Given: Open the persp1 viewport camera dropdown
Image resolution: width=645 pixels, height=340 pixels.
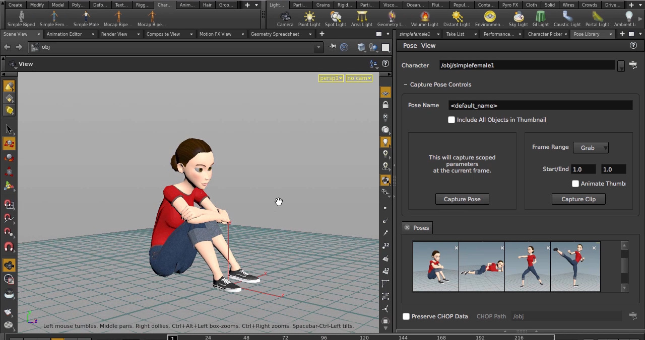Looking at the screenshot, I should point(331,78).
